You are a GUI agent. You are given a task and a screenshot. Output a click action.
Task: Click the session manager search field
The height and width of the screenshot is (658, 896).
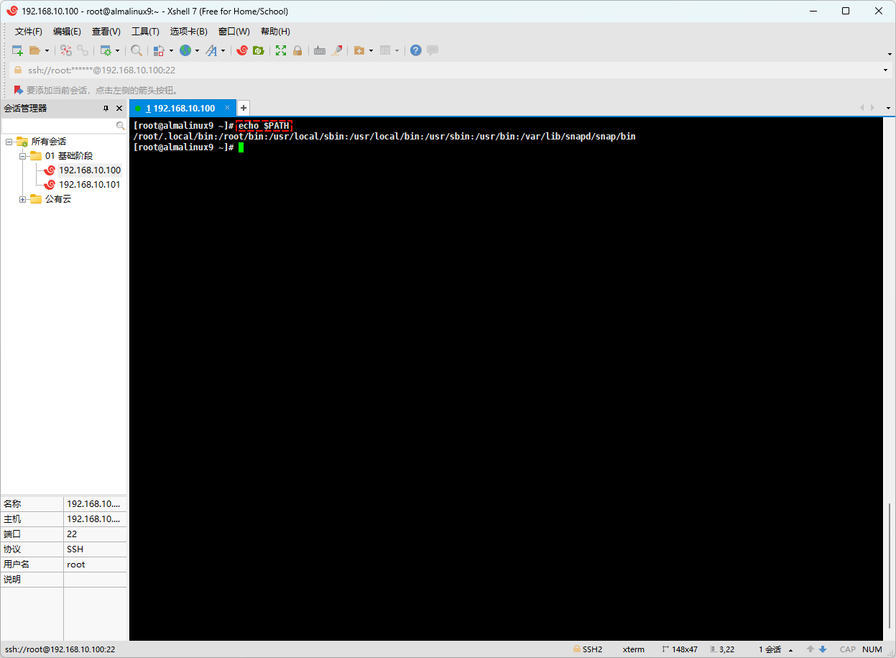coord(59,126)
